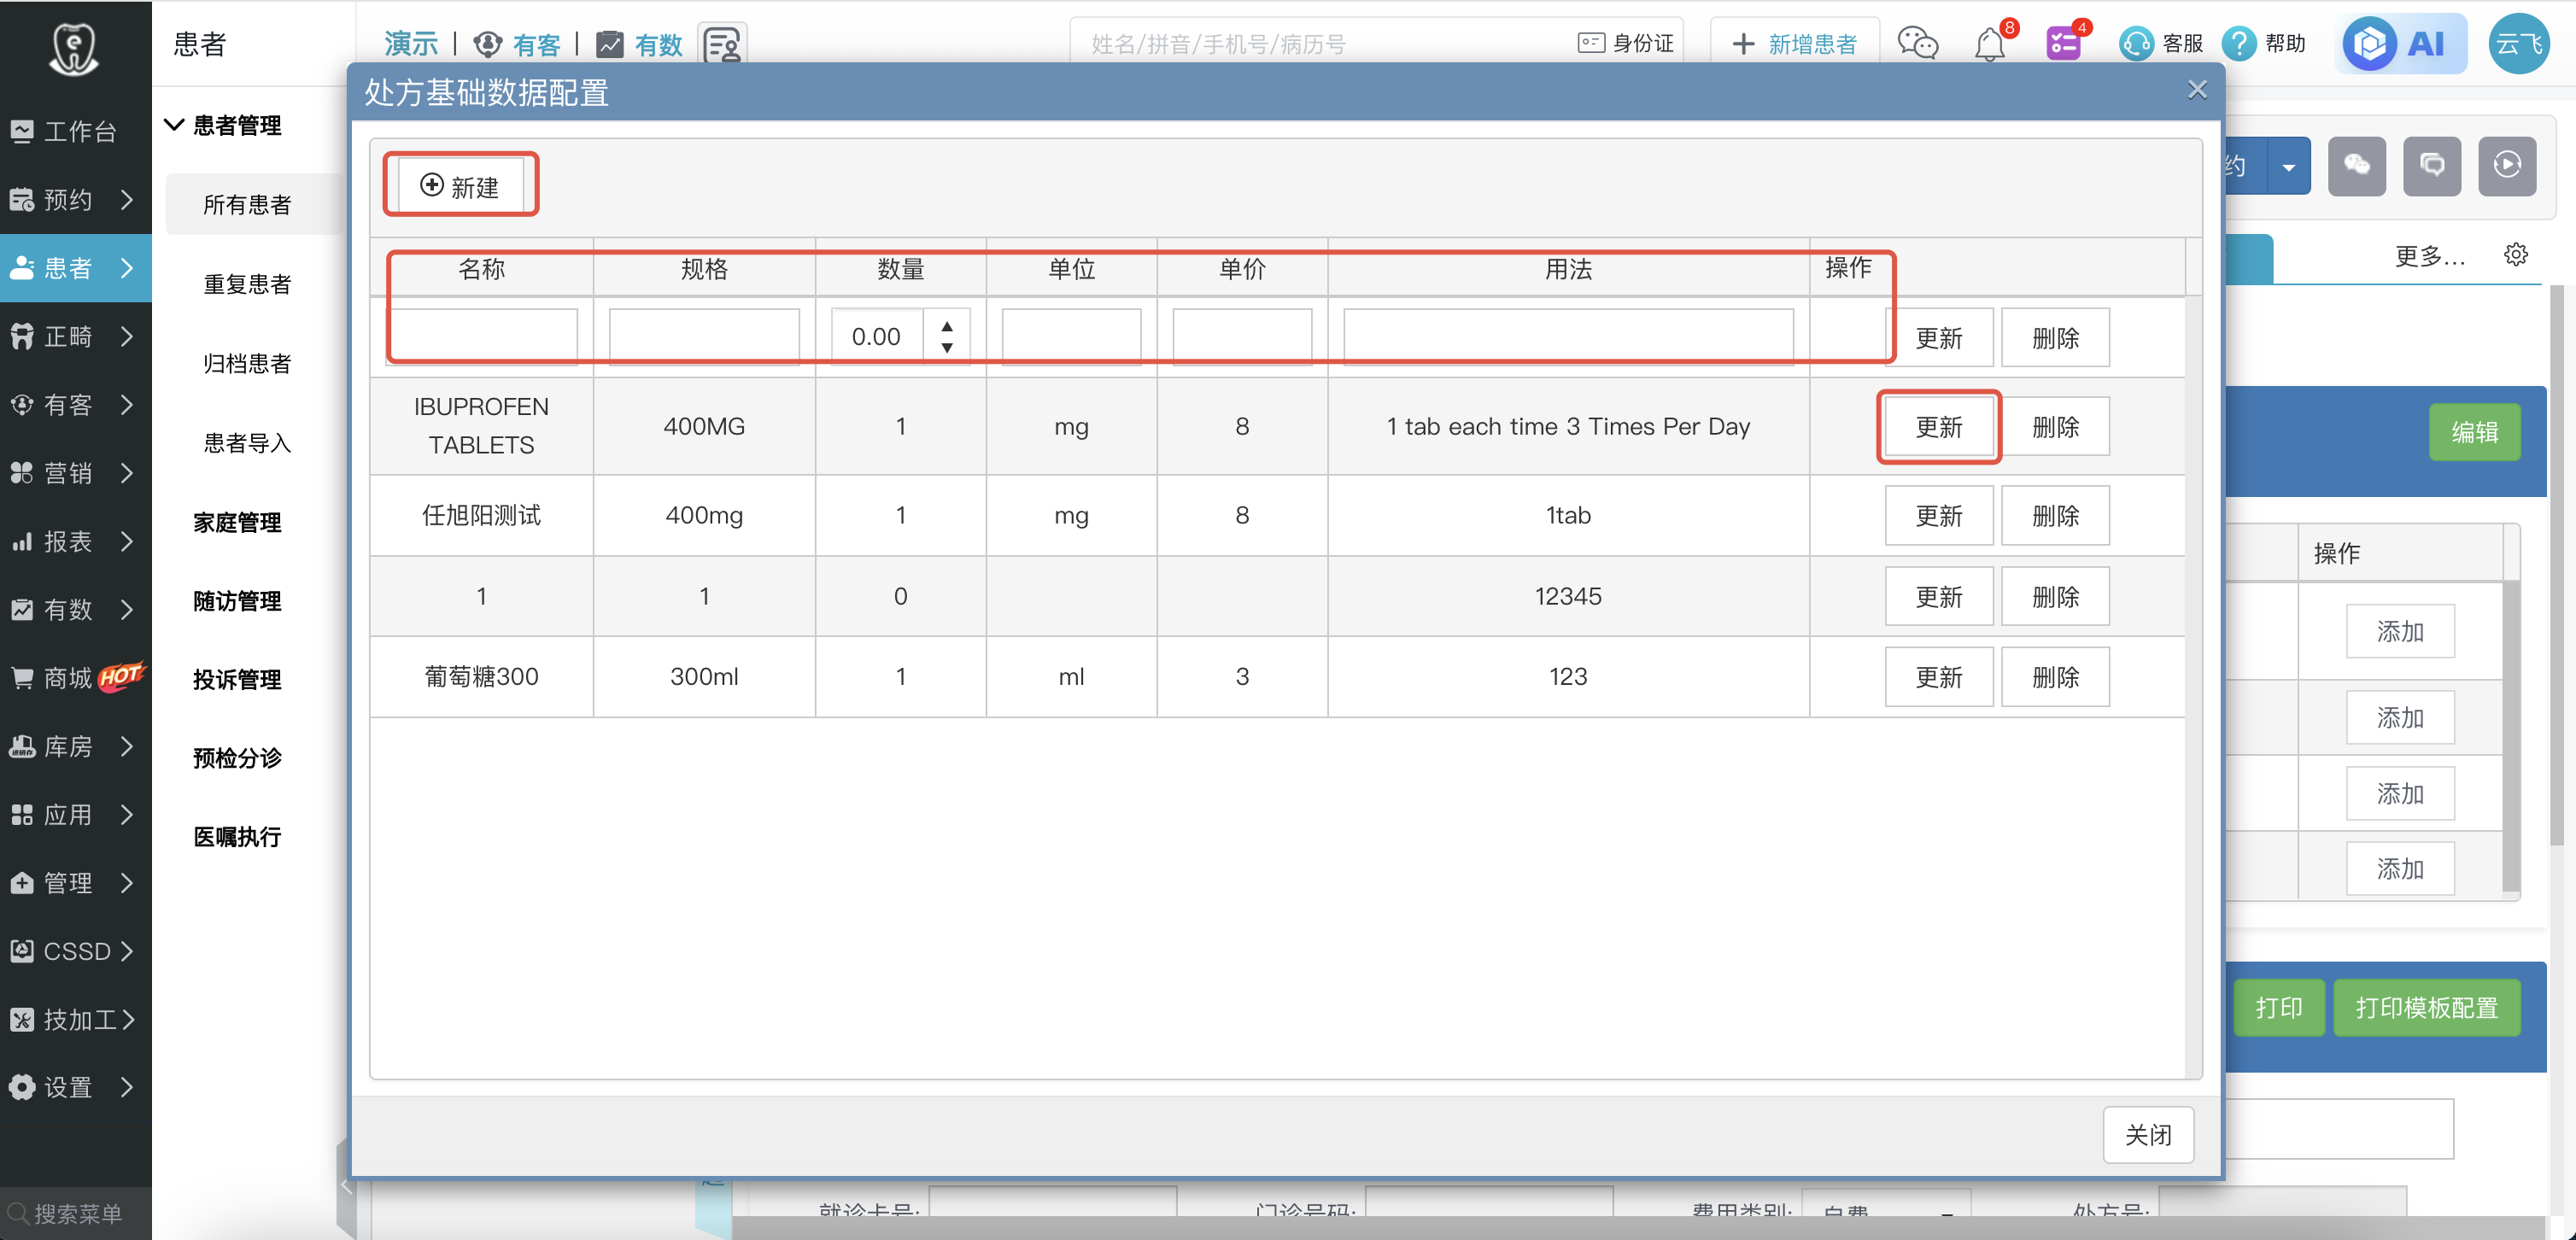The height and width of the screenshot is (1240, 2576).
Task: Open 预检分诊 menu item
Action: [x=237, y=758]
